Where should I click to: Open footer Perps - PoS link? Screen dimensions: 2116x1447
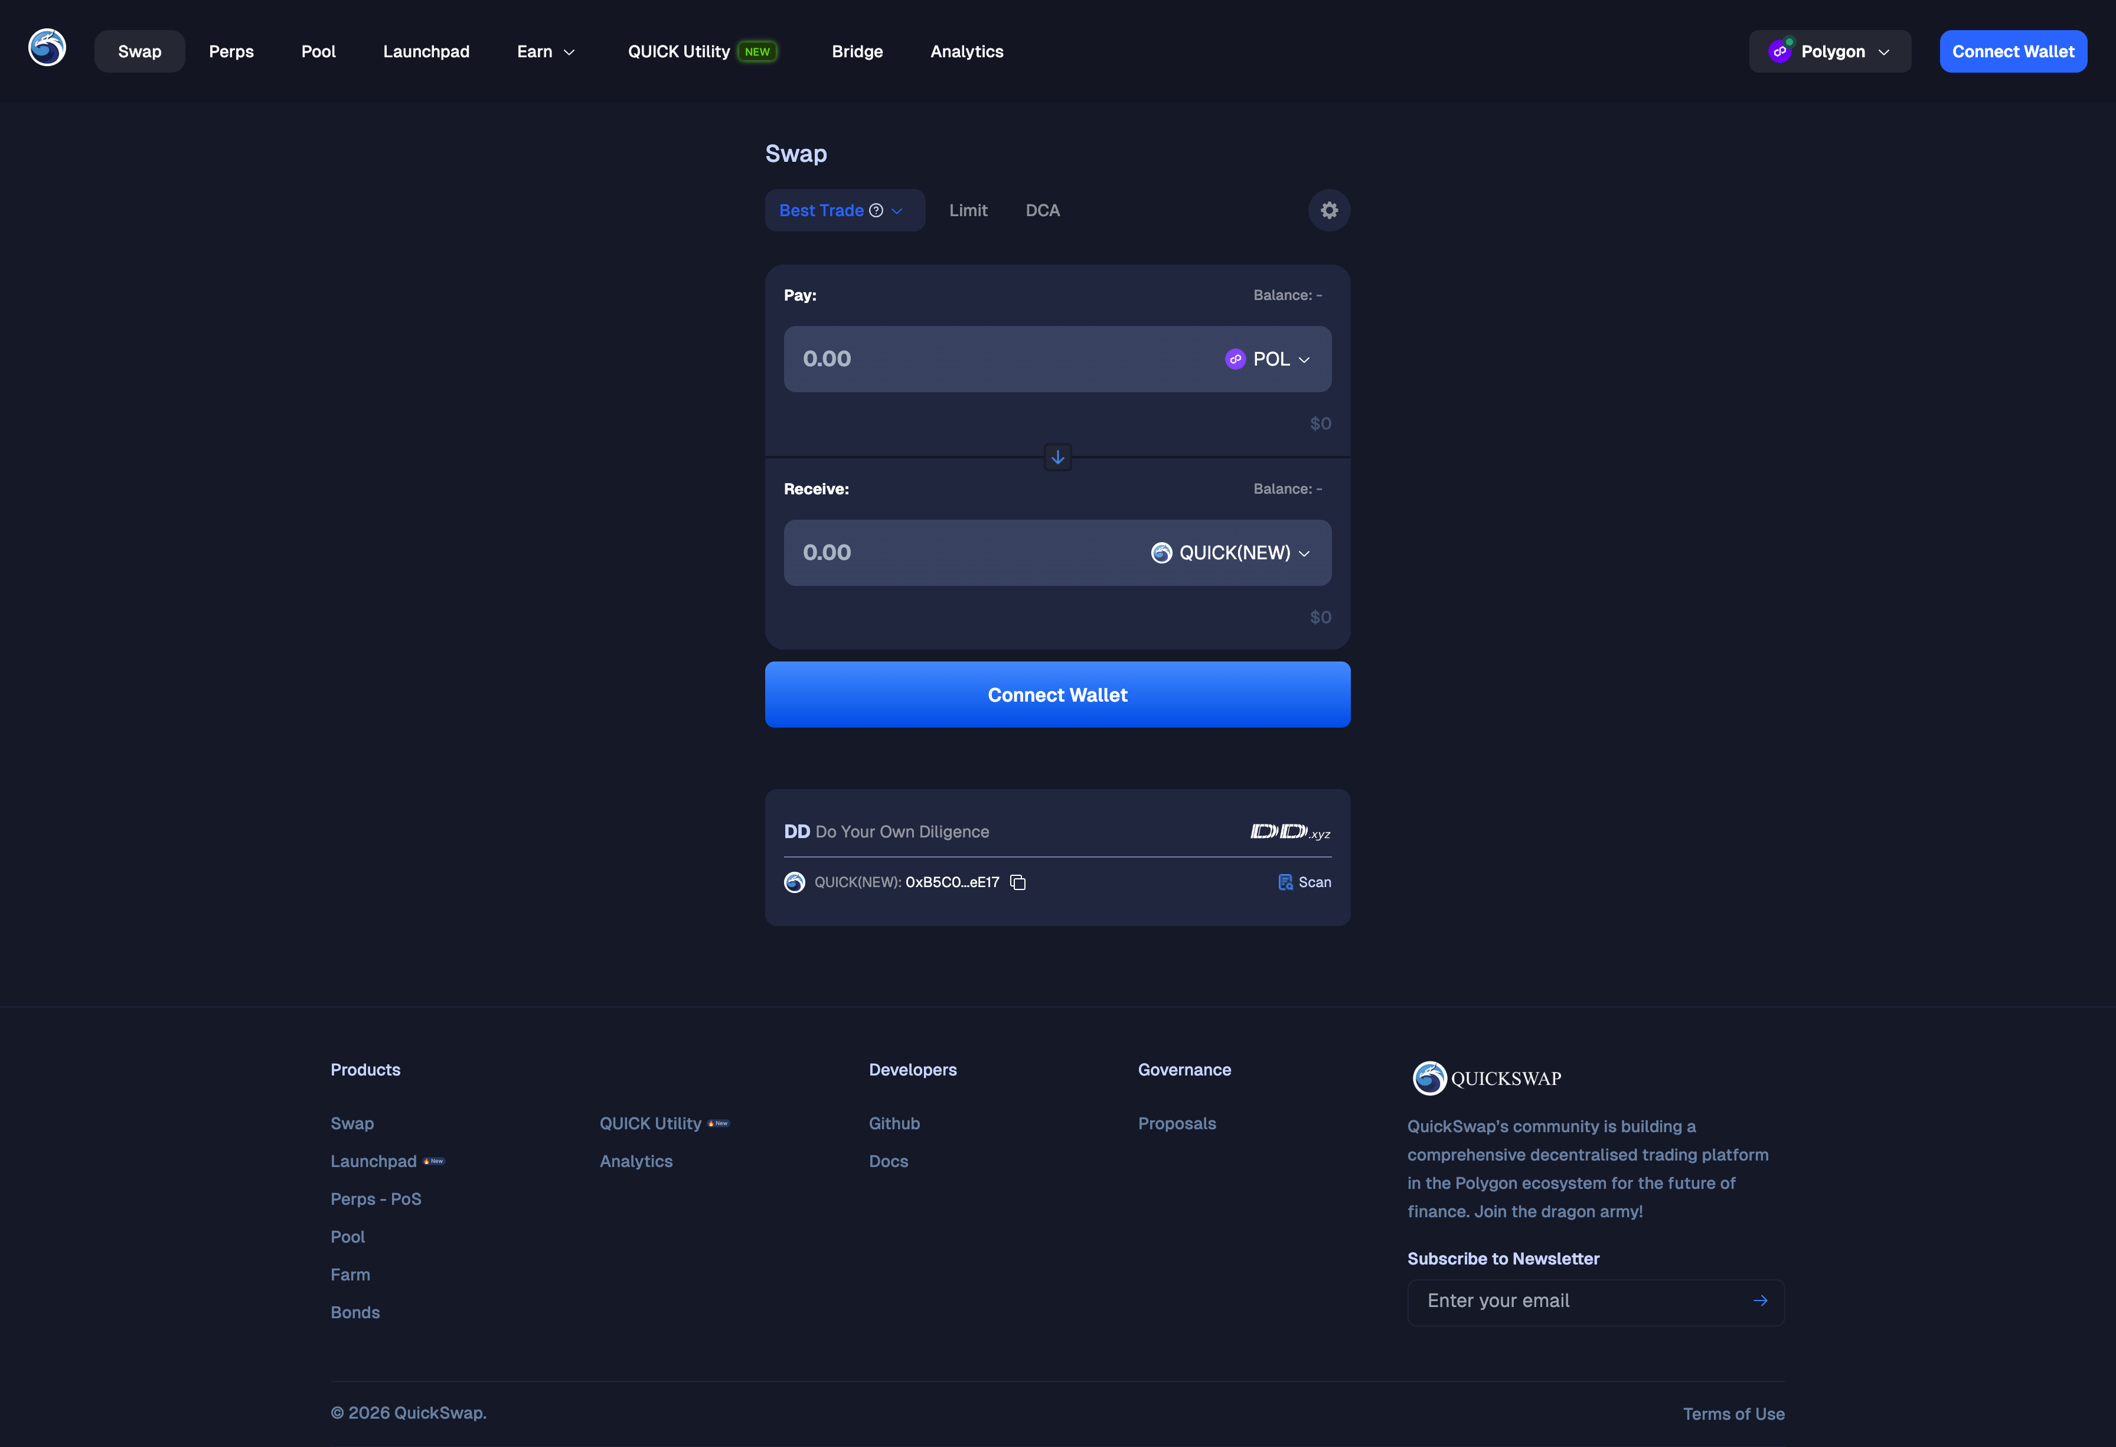[376, 1200]
